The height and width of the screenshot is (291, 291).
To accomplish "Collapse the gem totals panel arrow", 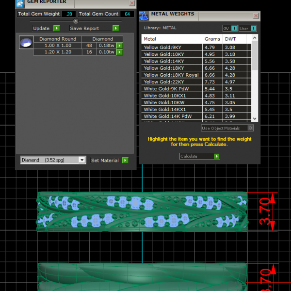I will pyautogui.click(x=75, y=21).
